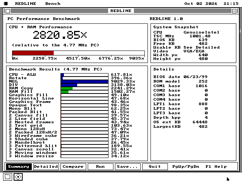Switch to the Detailed tab

[46, 167]
